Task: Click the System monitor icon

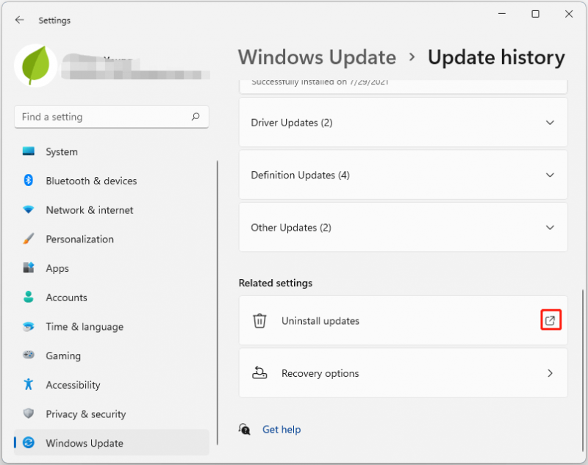Action: [x=29, y=151]
